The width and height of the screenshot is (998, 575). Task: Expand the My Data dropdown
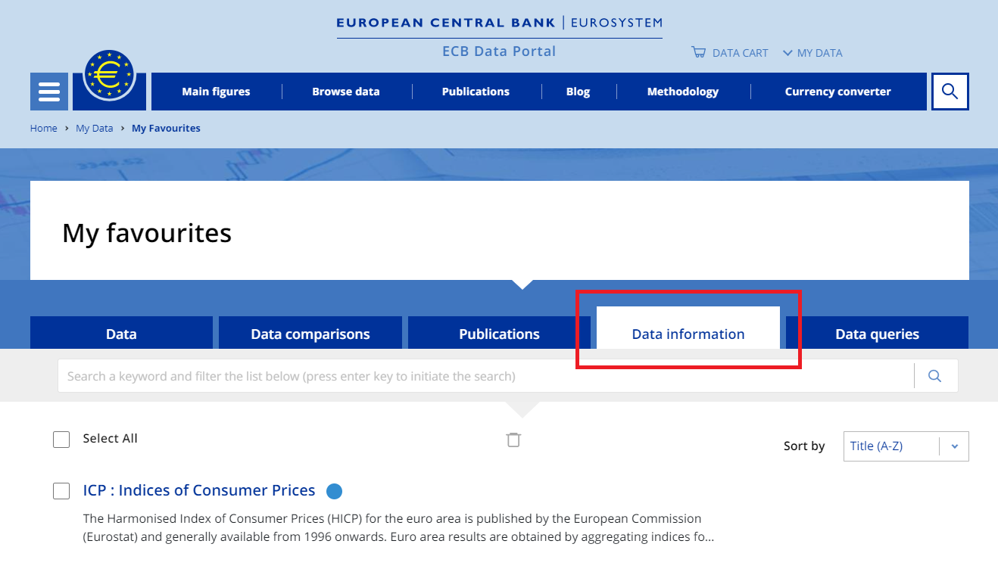tap(812, 53)
